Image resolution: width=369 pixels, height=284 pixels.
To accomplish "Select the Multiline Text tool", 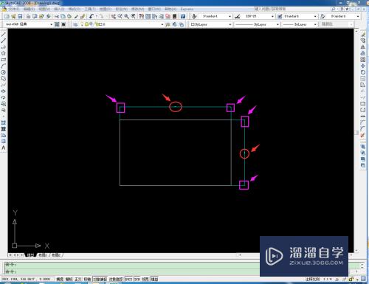I will pos(4,148).
